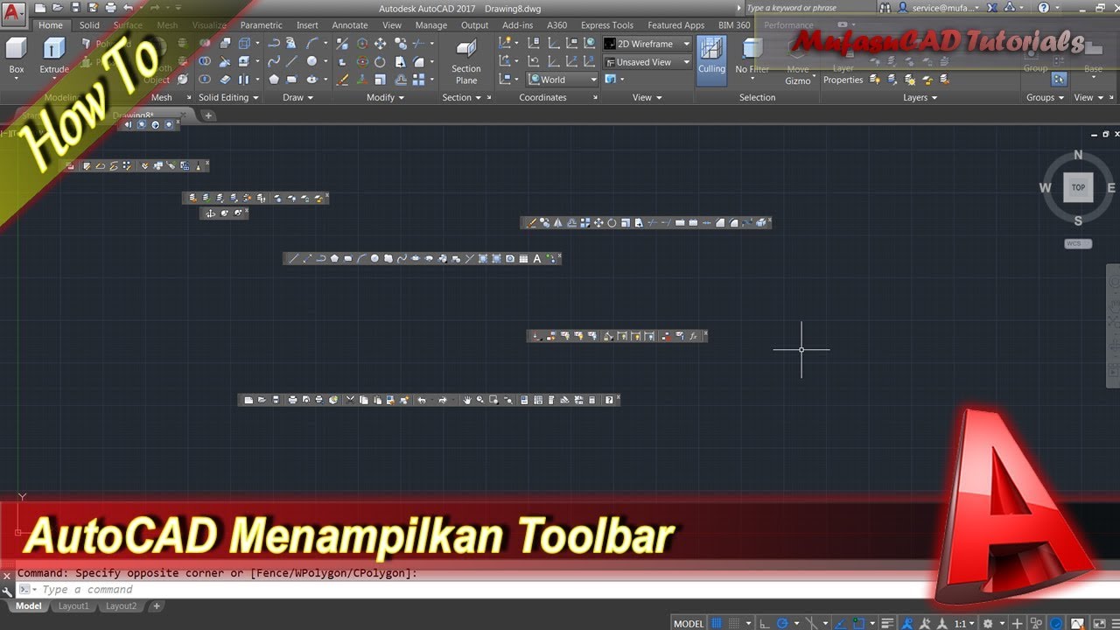
Task: Open Layout2 tab
Action: pyautogui.click(x=122, y=605)
